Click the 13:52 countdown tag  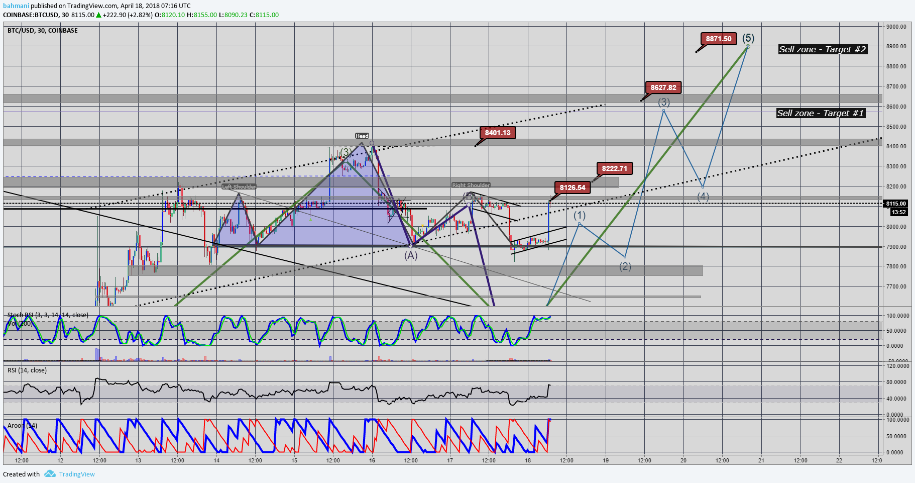point(898,212)
